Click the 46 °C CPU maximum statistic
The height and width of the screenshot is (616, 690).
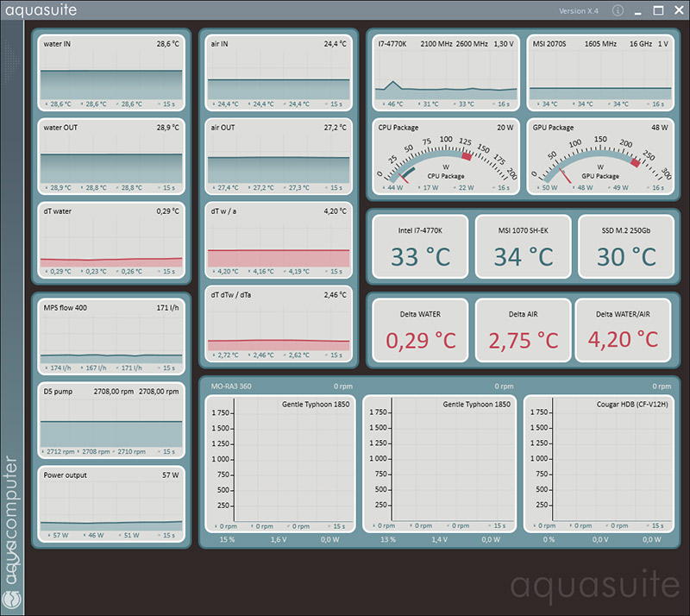click(x=395, y=104)
